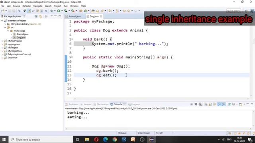Fold the bark() method at line 5

pyautogui.click(x=73, y=39)
